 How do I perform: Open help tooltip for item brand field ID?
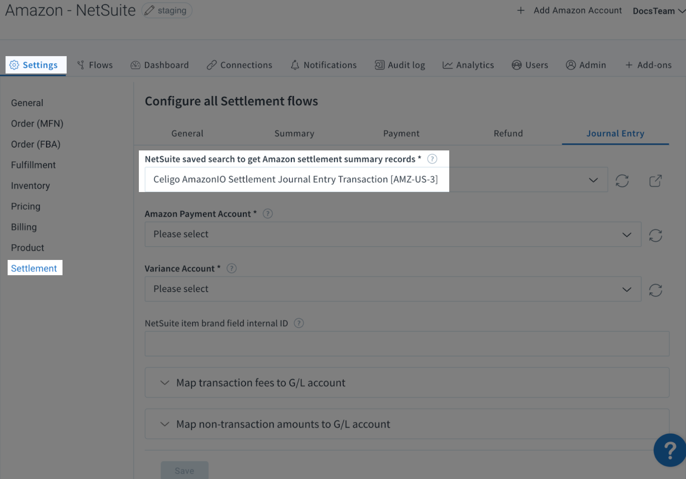pyautogui.click(x=299, y=323)
